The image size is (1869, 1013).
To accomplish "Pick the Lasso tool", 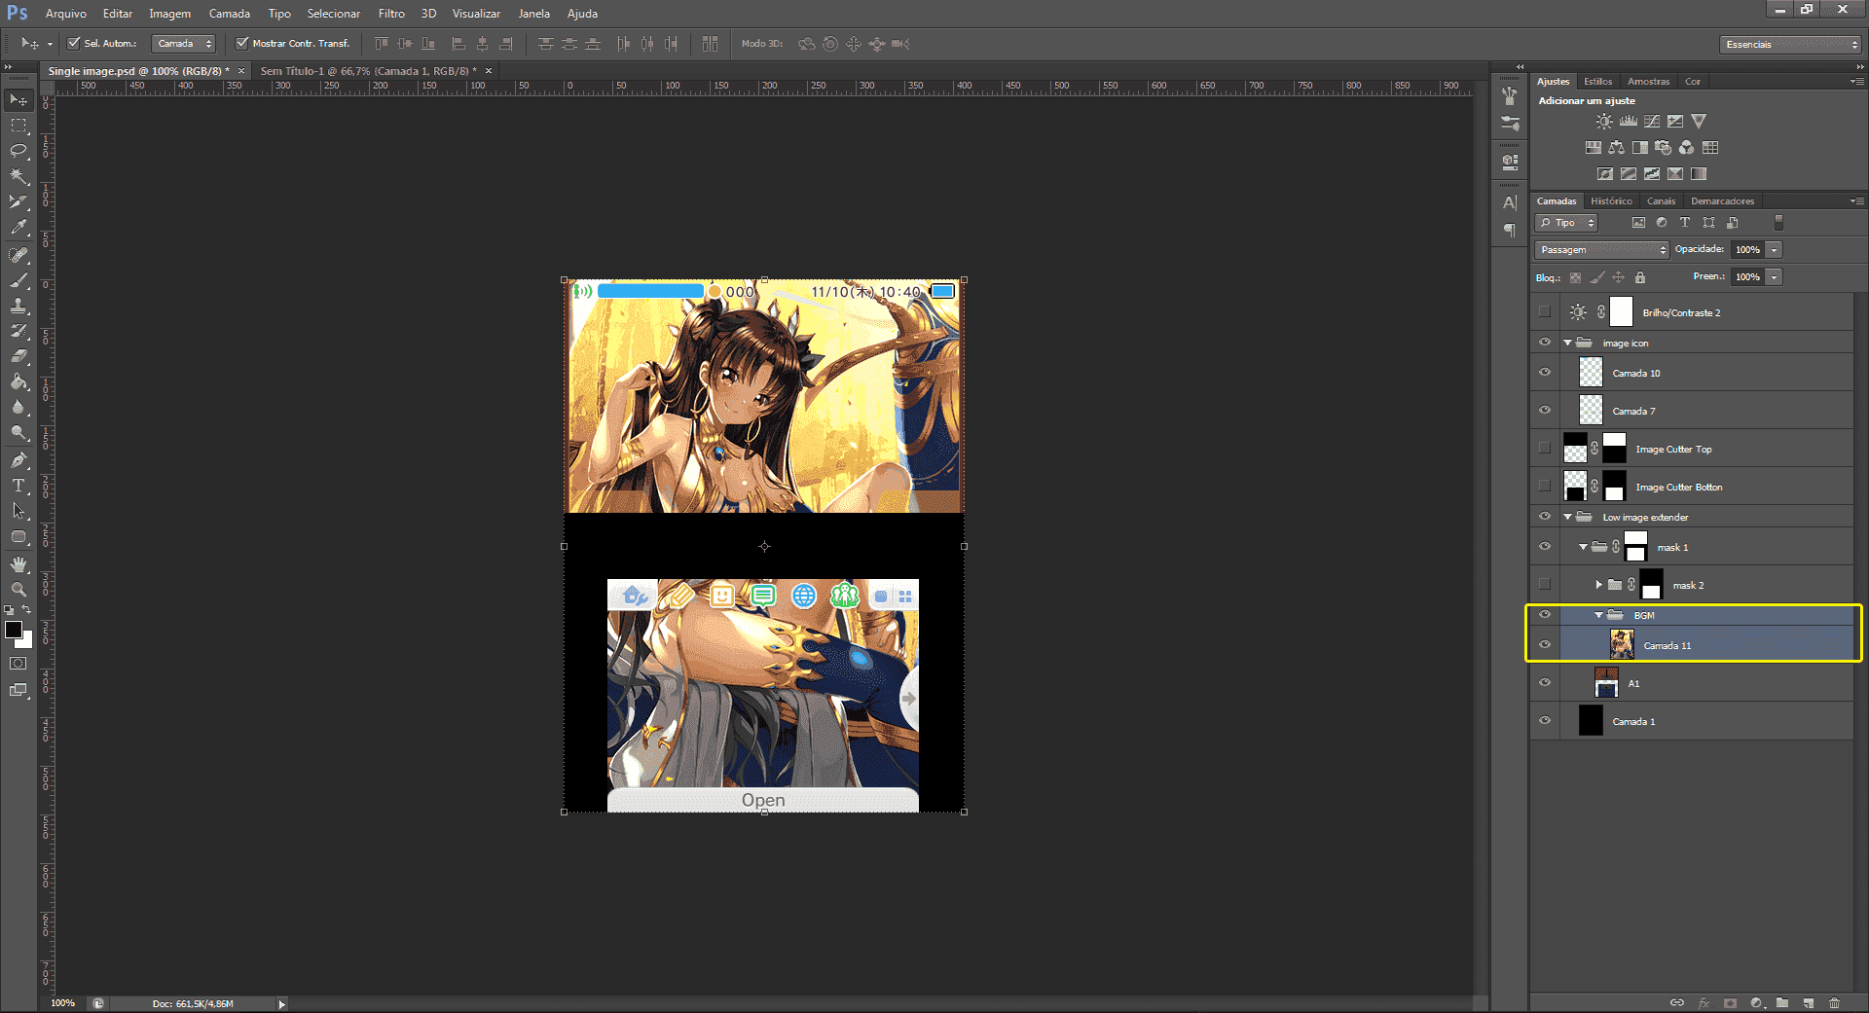I will [18, 151].
